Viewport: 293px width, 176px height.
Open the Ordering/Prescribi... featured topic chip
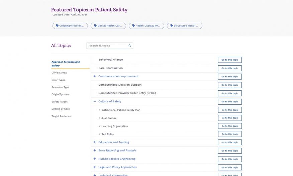click(x=70, y=26)
